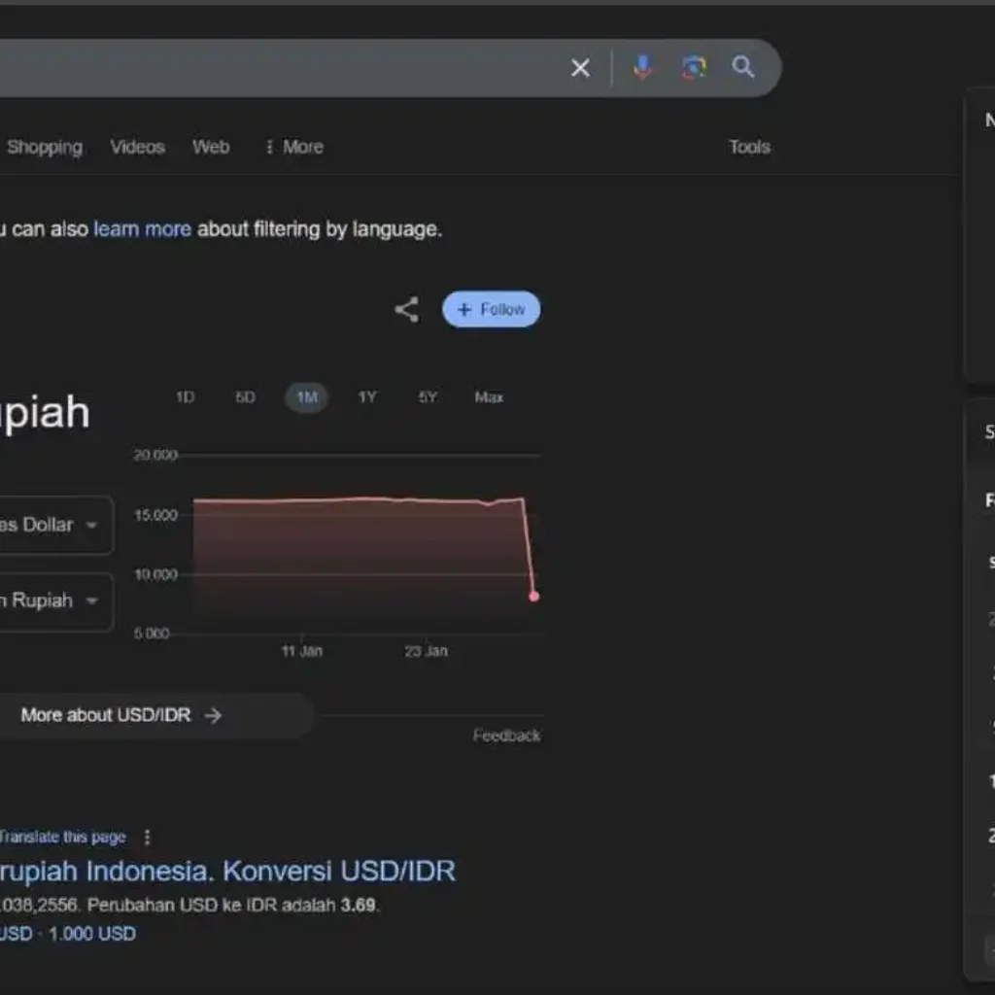Click the plus icon inside the Follow button
This screenshot has width=995, height=995.
pyautogui.click(x=465, y=308)
